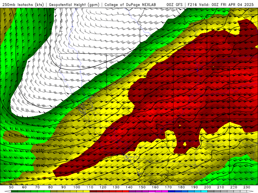Screen dimensions: 258x193
Task: Click the right arrow end of color bar
Action: (x=250, y=191)
